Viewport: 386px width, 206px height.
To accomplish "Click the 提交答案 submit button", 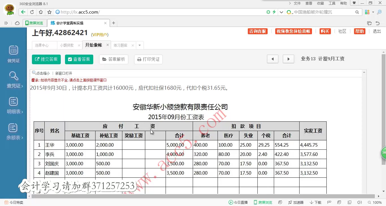I will [x=46, y=59].
